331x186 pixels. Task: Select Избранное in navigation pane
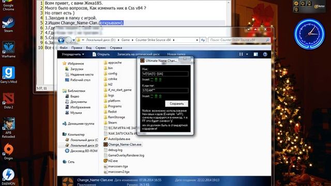[73, 64]
